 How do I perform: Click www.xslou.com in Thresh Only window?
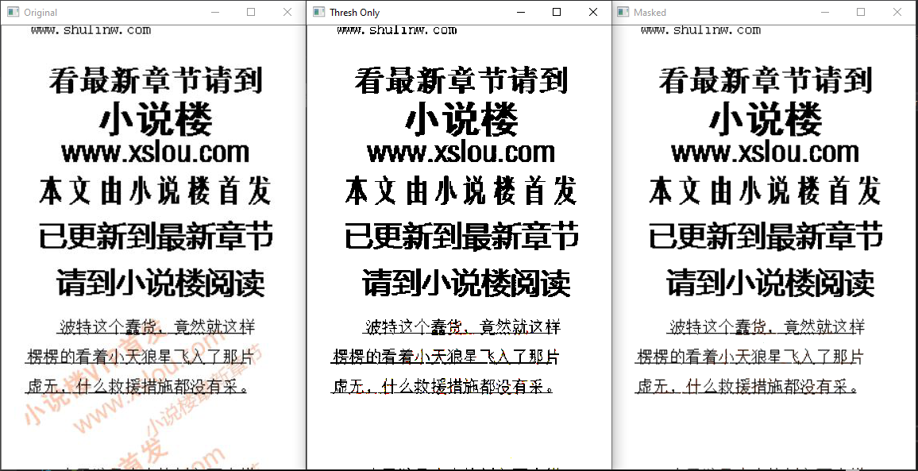pyautogui.click(x=461, y=153)
